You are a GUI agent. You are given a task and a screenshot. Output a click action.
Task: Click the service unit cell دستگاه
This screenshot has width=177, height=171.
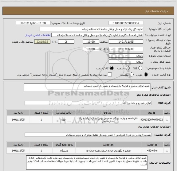click(64, 150)
